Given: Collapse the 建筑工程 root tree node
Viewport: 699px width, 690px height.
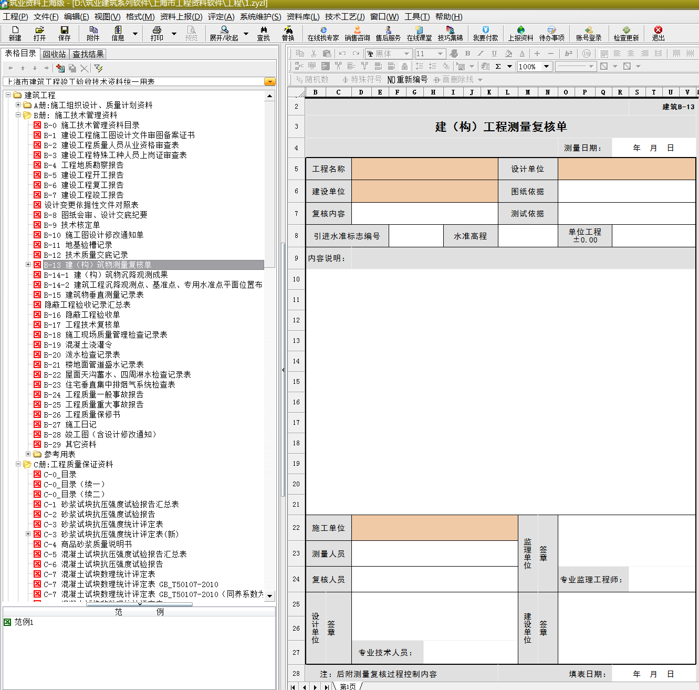Looking at the screenshot, I should (8, 95).
